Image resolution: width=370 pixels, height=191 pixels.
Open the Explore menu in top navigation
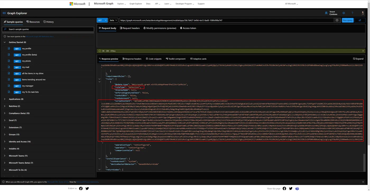tap(122, 4)
